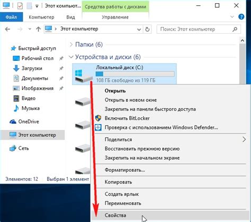Click the scrollbar up arrow in the file pane
Image resolution: width=251 pixels, height=222 pixels.
[243, 41]
